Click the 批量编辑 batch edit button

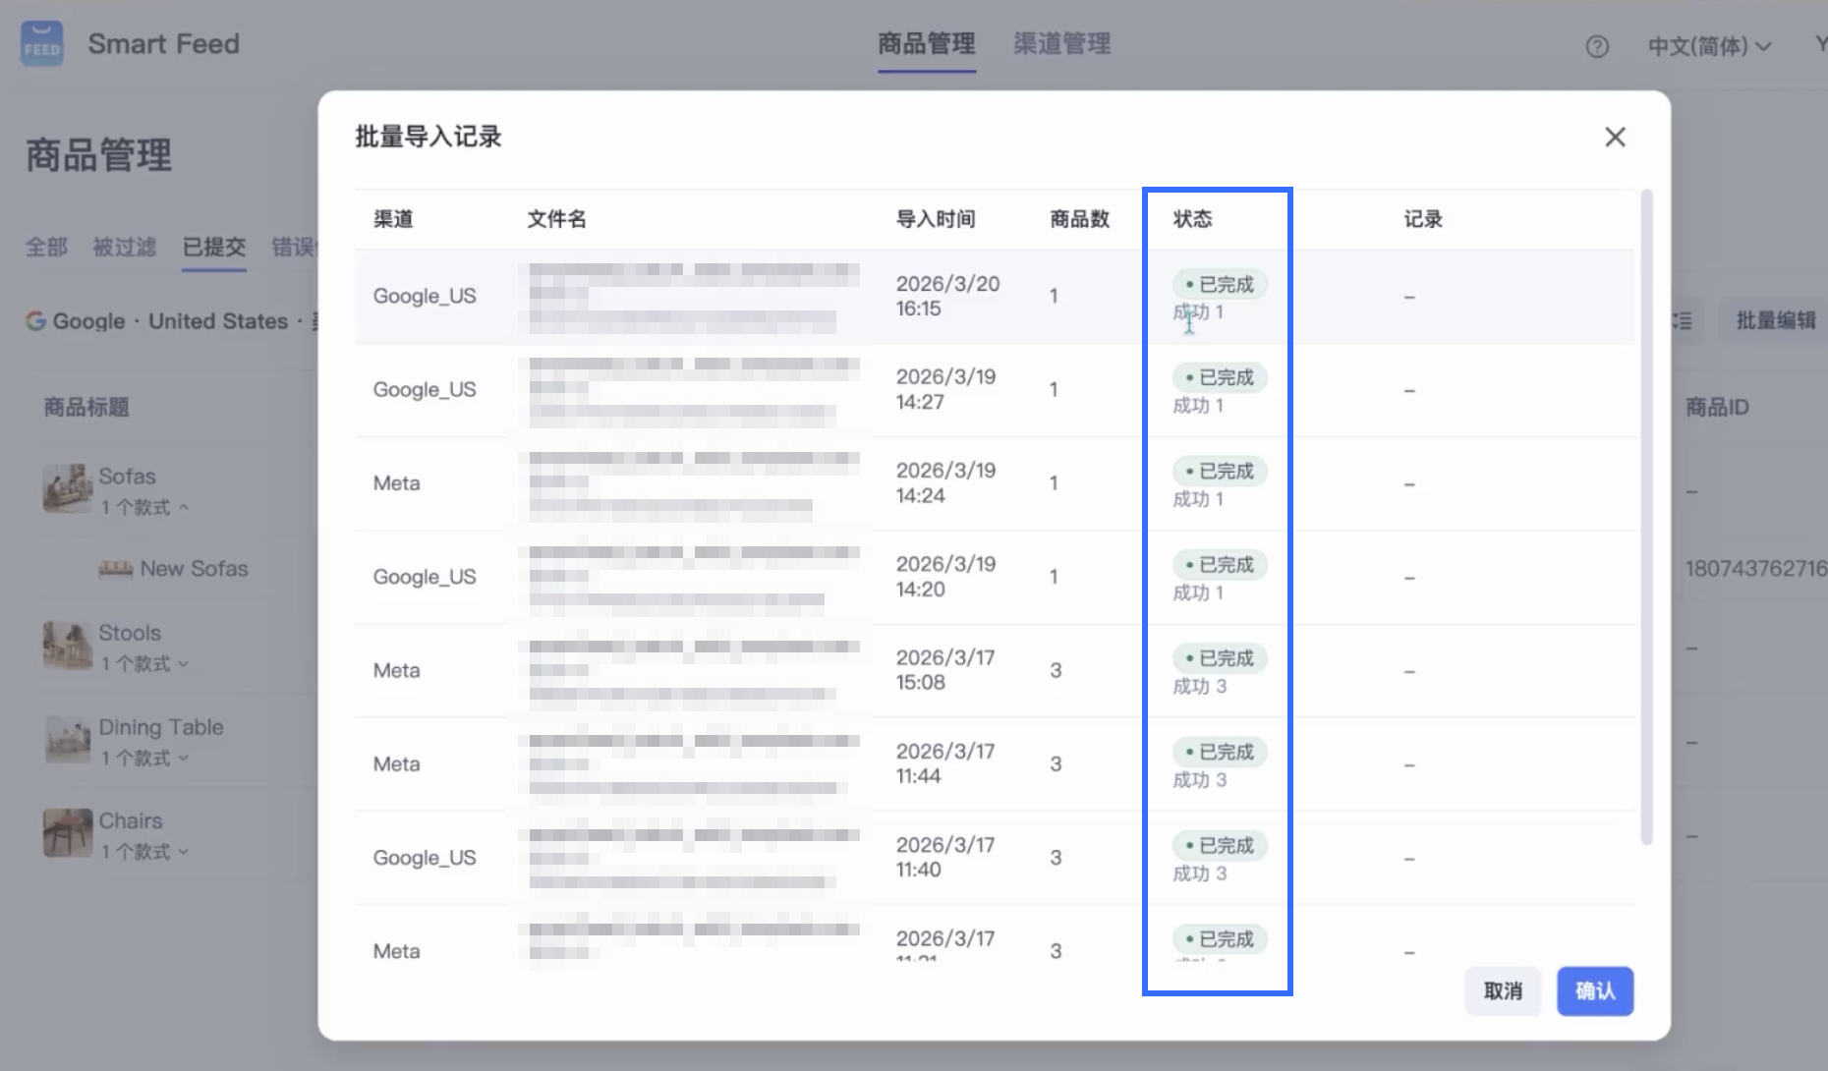click(x=1775, y=320)
